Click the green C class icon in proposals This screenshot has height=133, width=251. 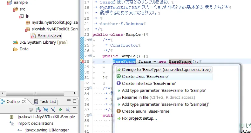(119, 77)
